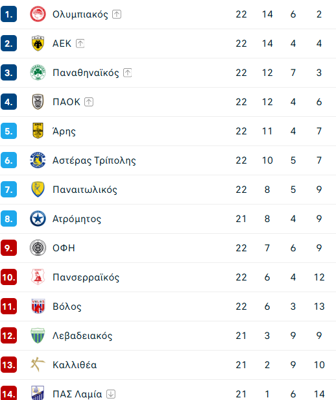Click the ΠΑΟΚ team crest
This screenshot has height=400, width=336.
[x=38, y=102]
